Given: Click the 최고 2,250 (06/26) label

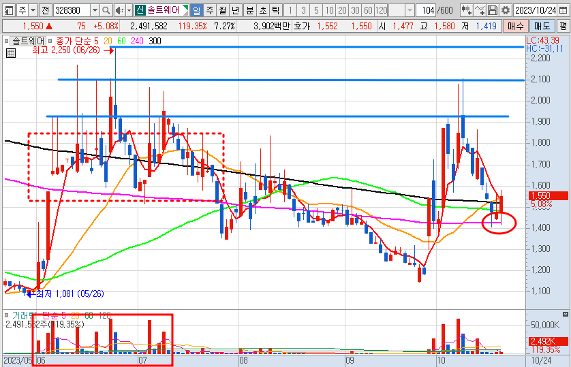Looking at the screenshot, I should [66, 50].
